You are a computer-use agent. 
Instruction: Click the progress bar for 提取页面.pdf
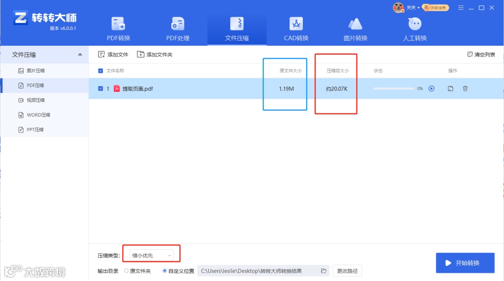click(394, 88)
